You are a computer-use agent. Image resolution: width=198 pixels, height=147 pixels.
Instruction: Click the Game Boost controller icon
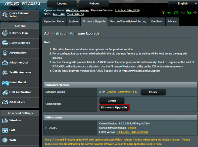coord(5,83)
